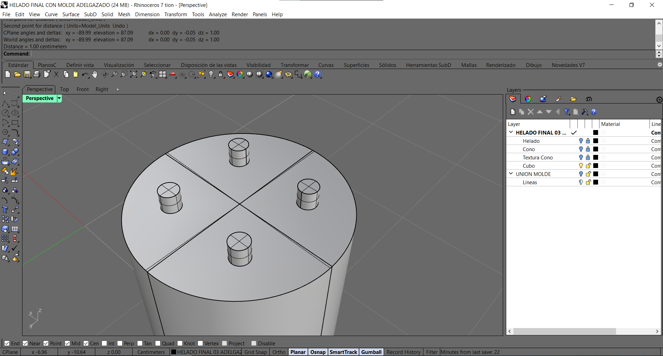The image size is (663, 356).
Task: Click the padlock Lock objects icon
Action: [x=221, y=74]
